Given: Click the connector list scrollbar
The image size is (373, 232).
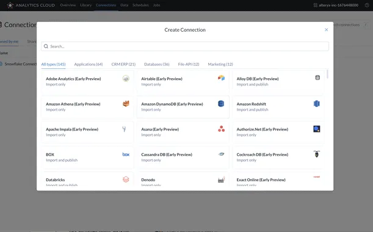Looking at the screenshot, I should coord(328,74).
